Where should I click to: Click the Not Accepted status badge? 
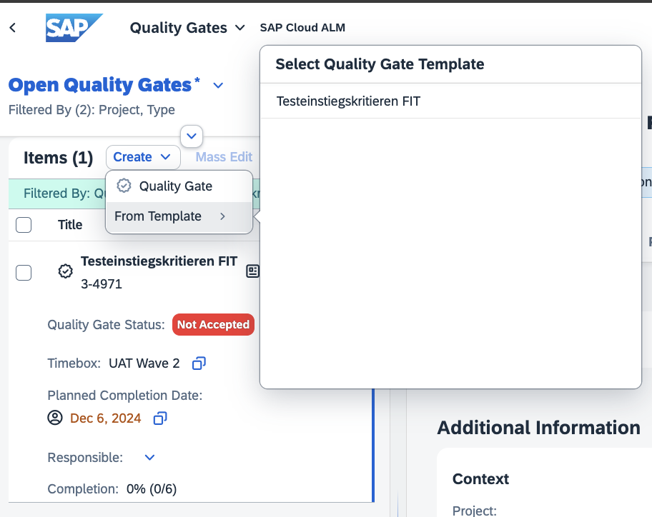[x=213, y=325]
